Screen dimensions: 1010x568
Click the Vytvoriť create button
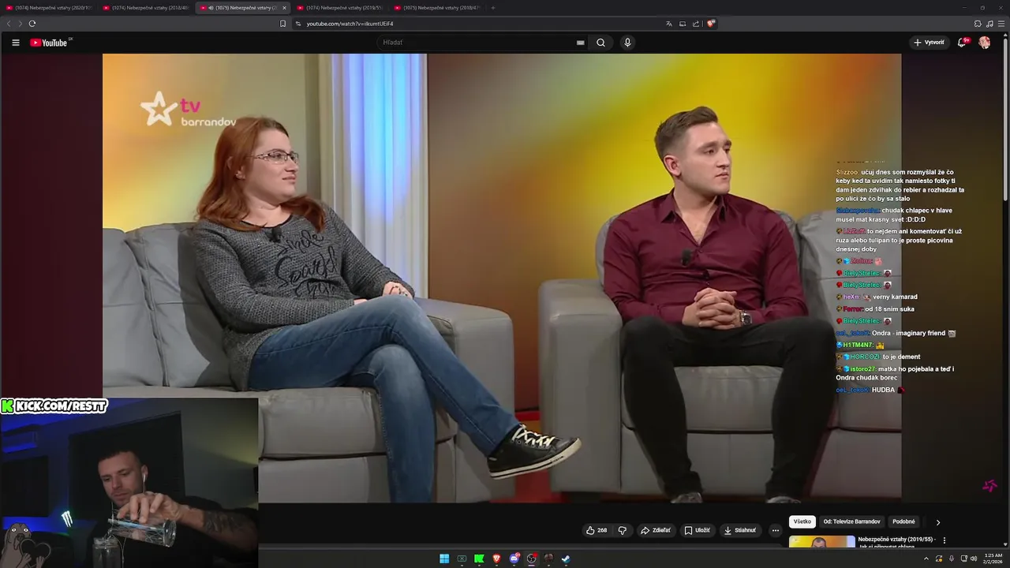pos(929,43)
